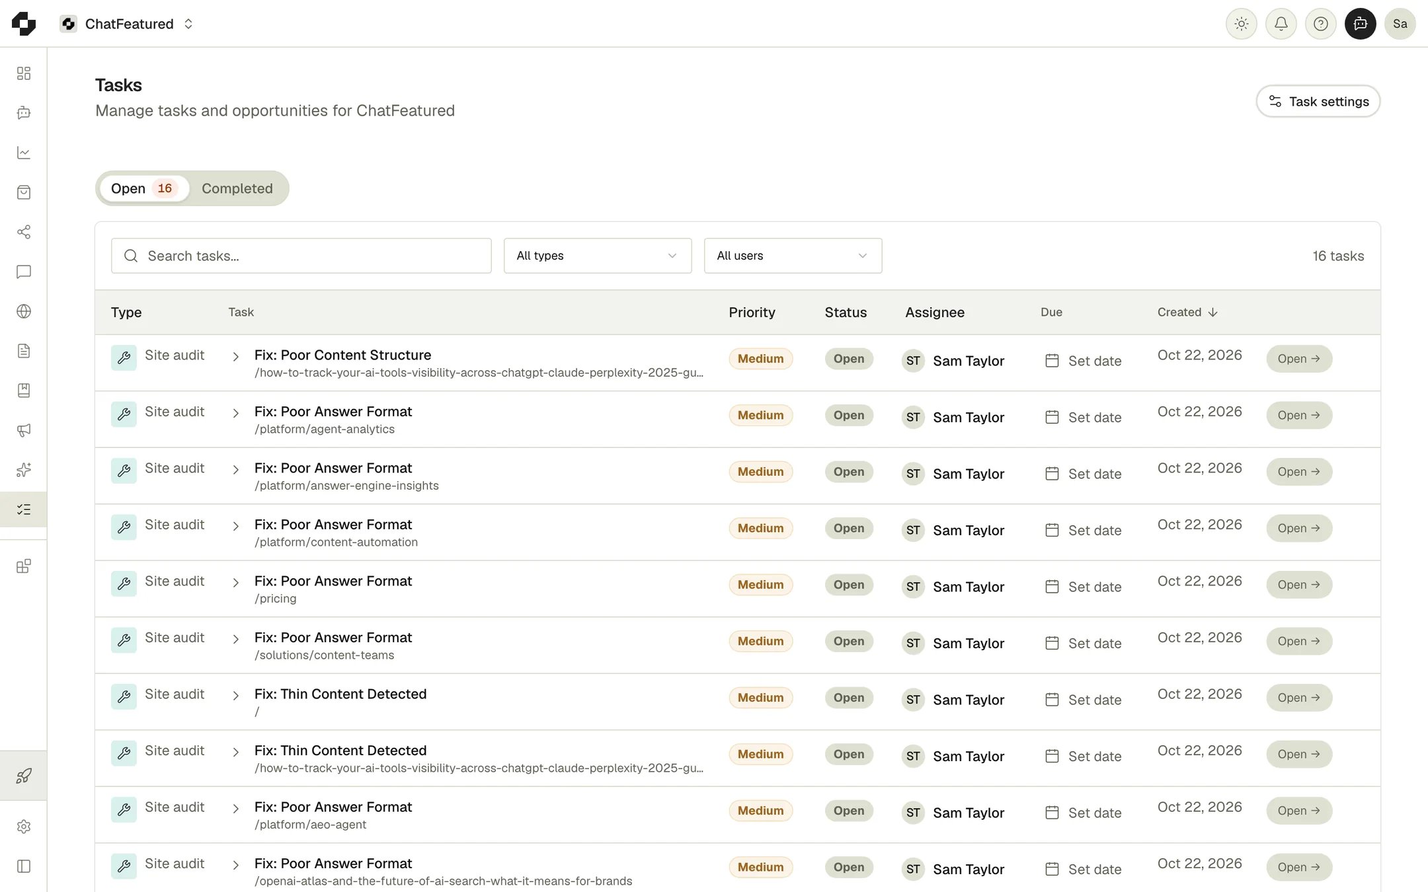Open shopping bag sidebar icon
The image size is (1428, 892).
point(24,192)
